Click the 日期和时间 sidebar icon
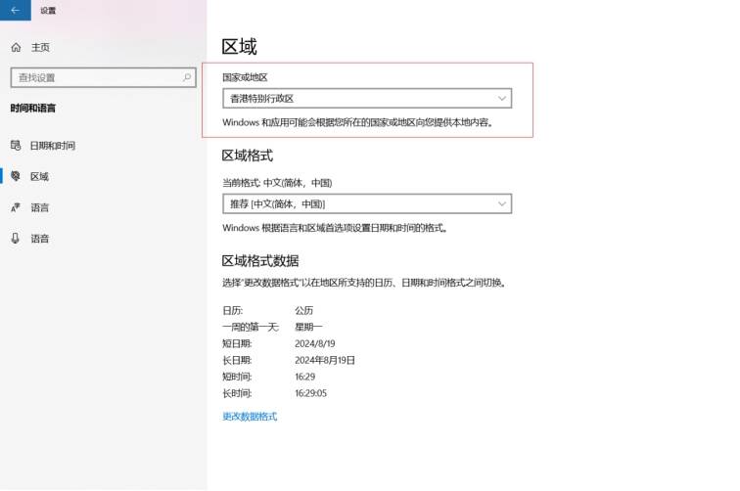The image size is (740, 491). 15,145
